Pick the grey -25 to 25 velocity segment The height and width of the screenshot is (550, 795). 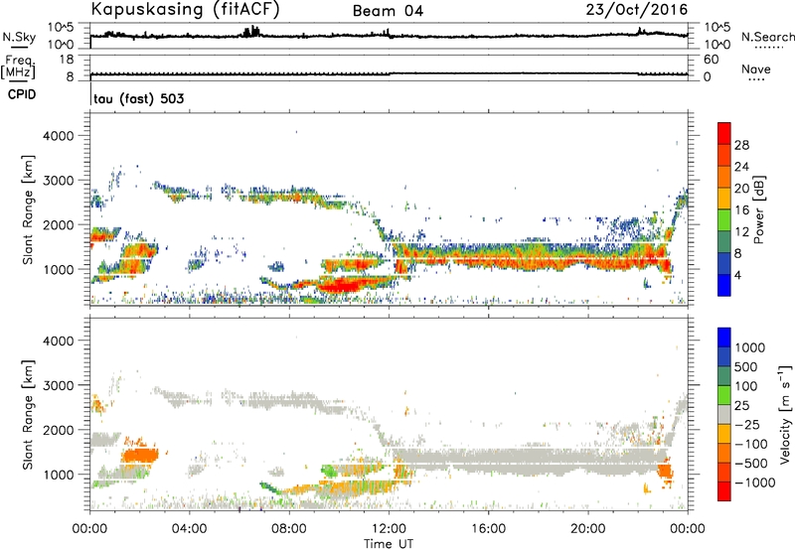[724, 414]
